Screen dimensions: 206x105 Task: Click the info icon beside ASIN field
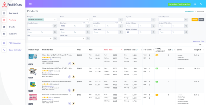[120, 20]
